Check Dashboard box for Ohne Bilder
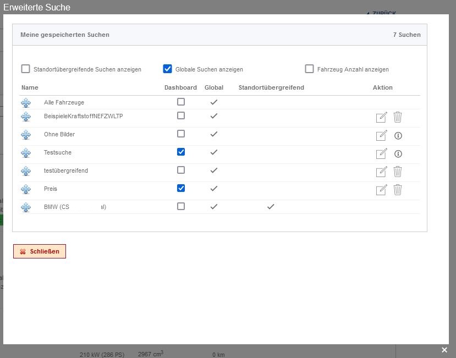Screen dimensions: 456x358 coord(181,134)
